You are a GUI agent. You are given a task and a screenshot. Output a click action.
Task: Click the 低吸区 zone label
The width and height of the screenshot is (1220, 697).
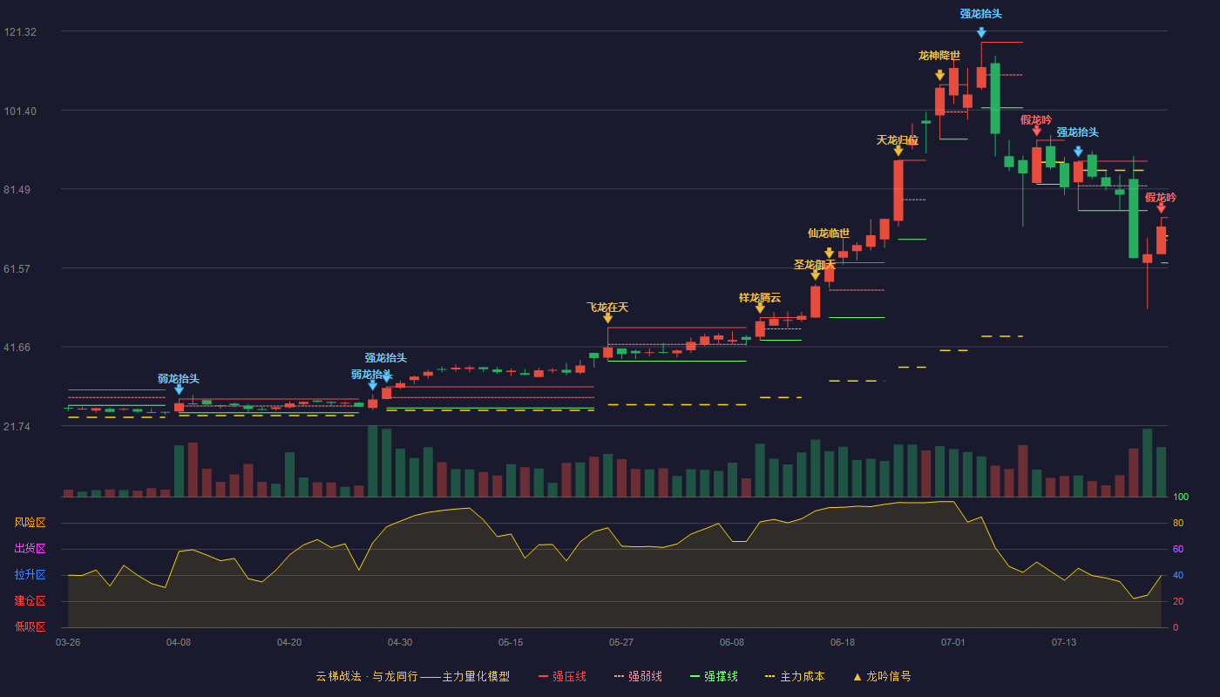point(30,626)
